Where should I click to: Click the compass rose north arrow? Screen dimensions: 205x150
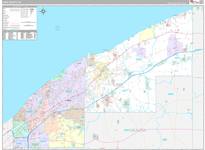pos(43,11)
